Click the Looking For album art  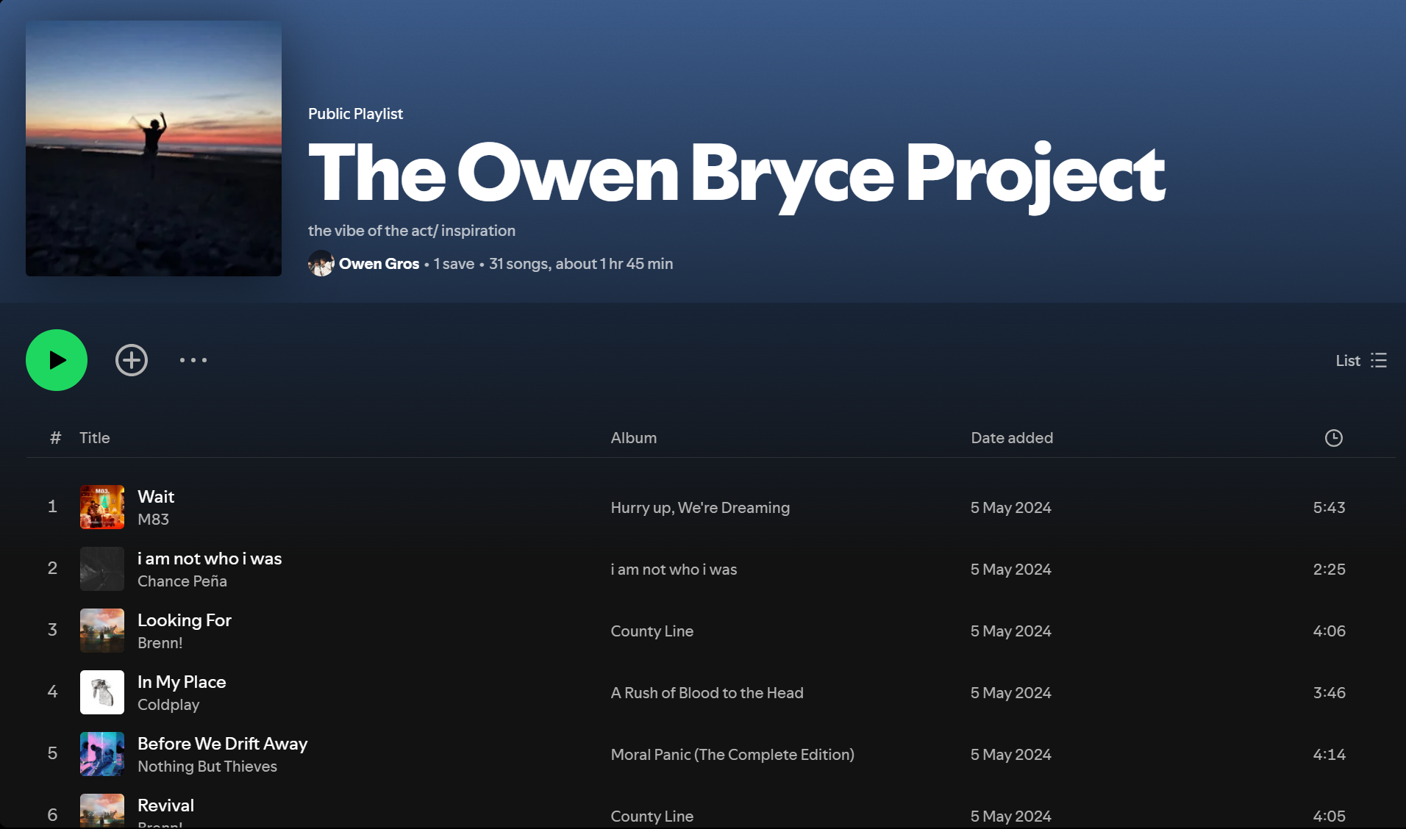click(102, 631)
